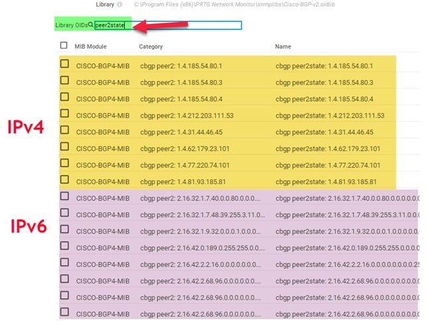Select name cell peer2state: 2.16.42.0.189.0.255.255
This screenshot has width=427, height=324.
[x=347, y=248]
